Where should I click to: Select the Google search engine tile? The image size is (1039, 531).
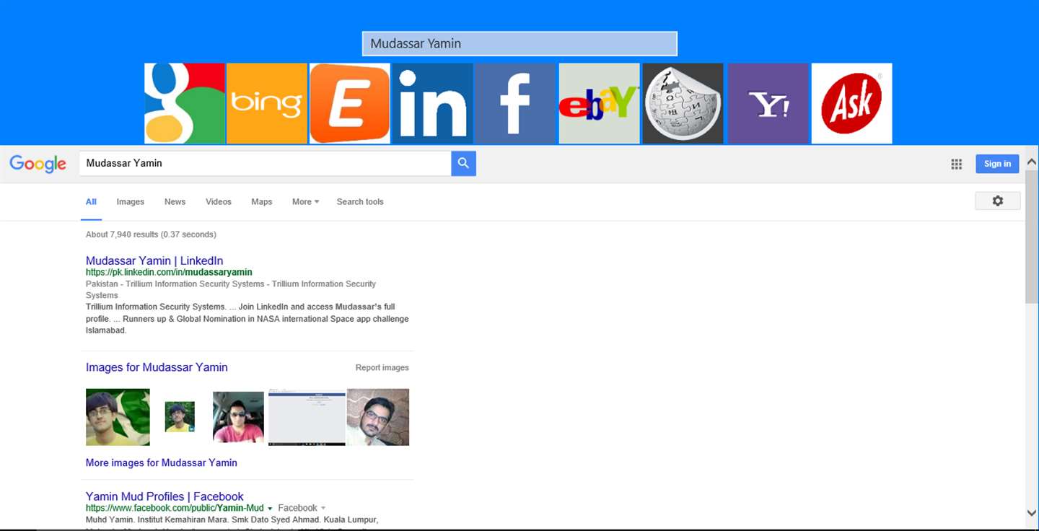pyautogui.click(x=185, y=103)
